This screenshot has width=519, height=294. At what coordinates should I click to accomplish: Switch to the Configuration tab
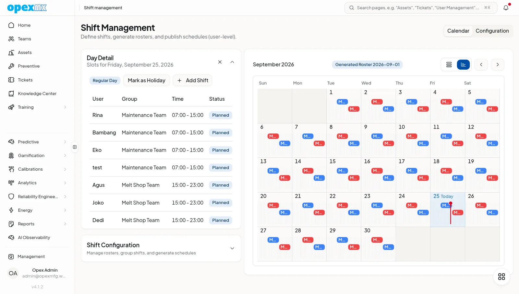pyautogui.click(x=492, y=31)
